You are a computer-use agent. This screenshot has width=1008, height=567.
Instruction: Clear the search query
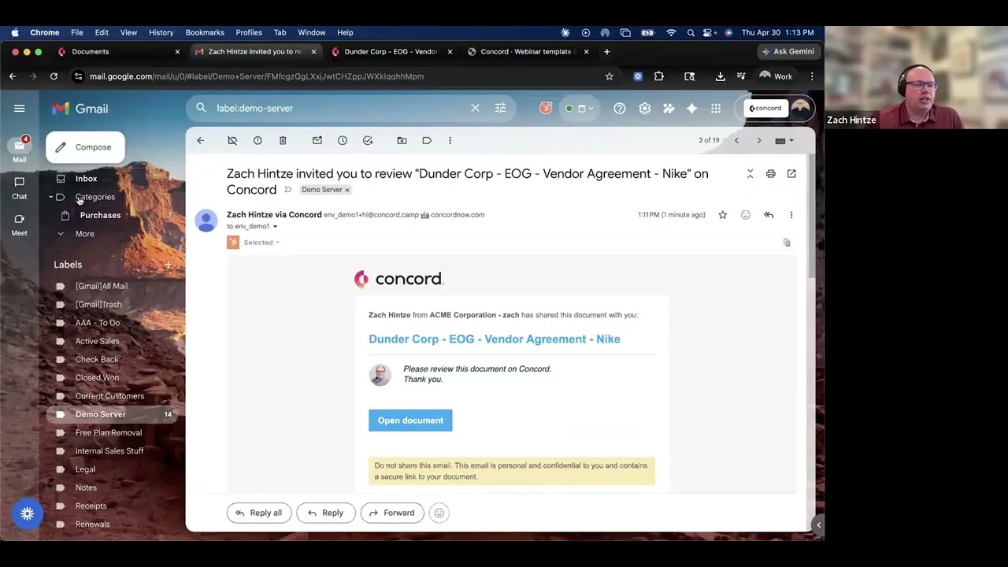pos(475,108)
